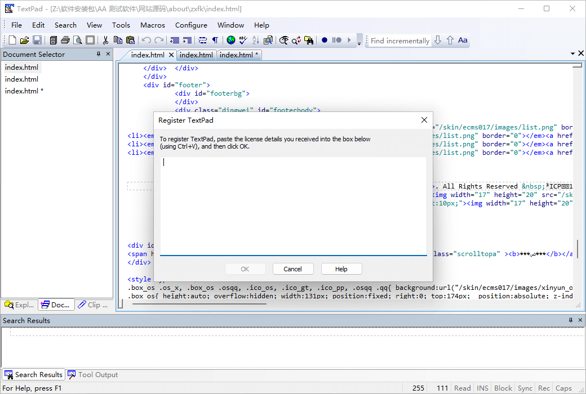
Task: Open the File menu
Action: (x=16, y=25)
